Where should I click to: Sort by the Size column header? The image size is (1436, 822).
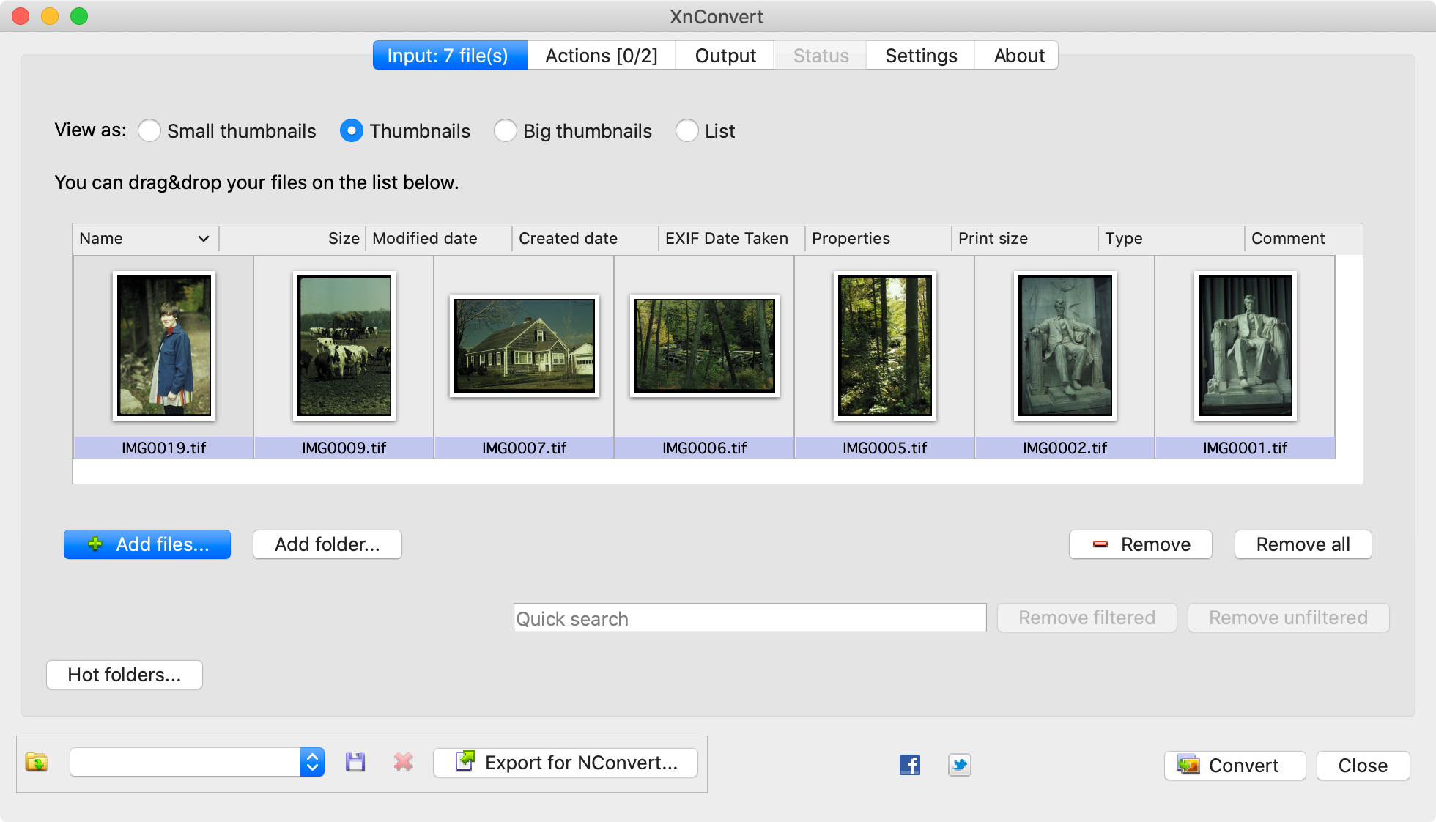[292, 239]
